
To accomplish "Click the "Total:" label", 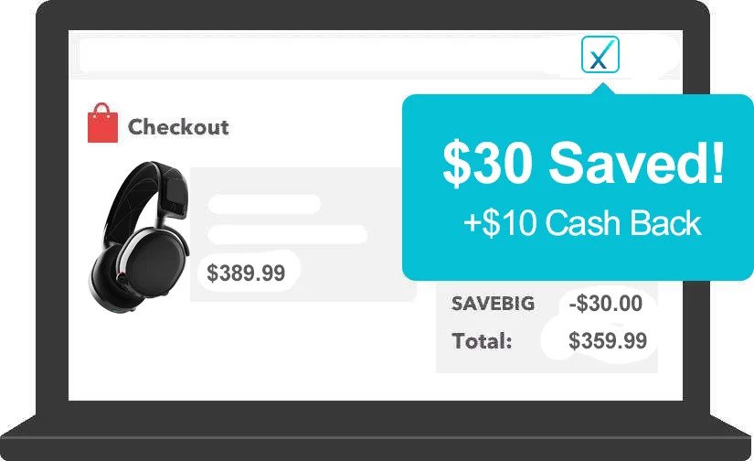I will tap(482, 341).
